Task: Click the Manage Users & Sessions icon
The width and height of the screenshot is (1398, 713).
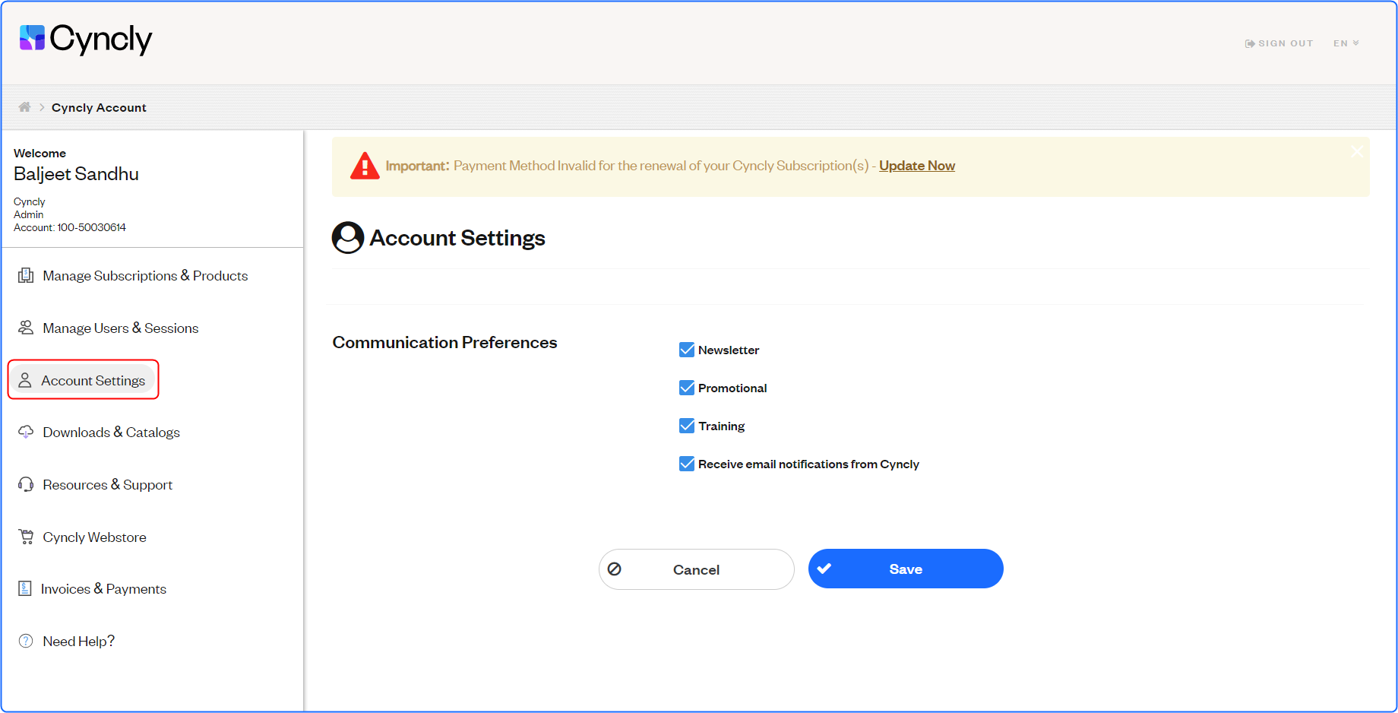Action: click(x=26, y=328)
